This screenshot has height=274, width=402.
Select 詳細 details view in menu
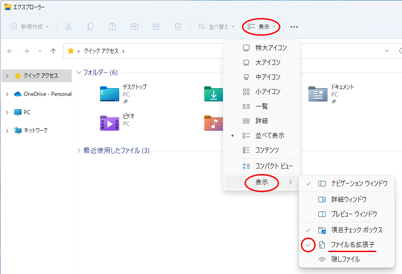click(261, 121)
